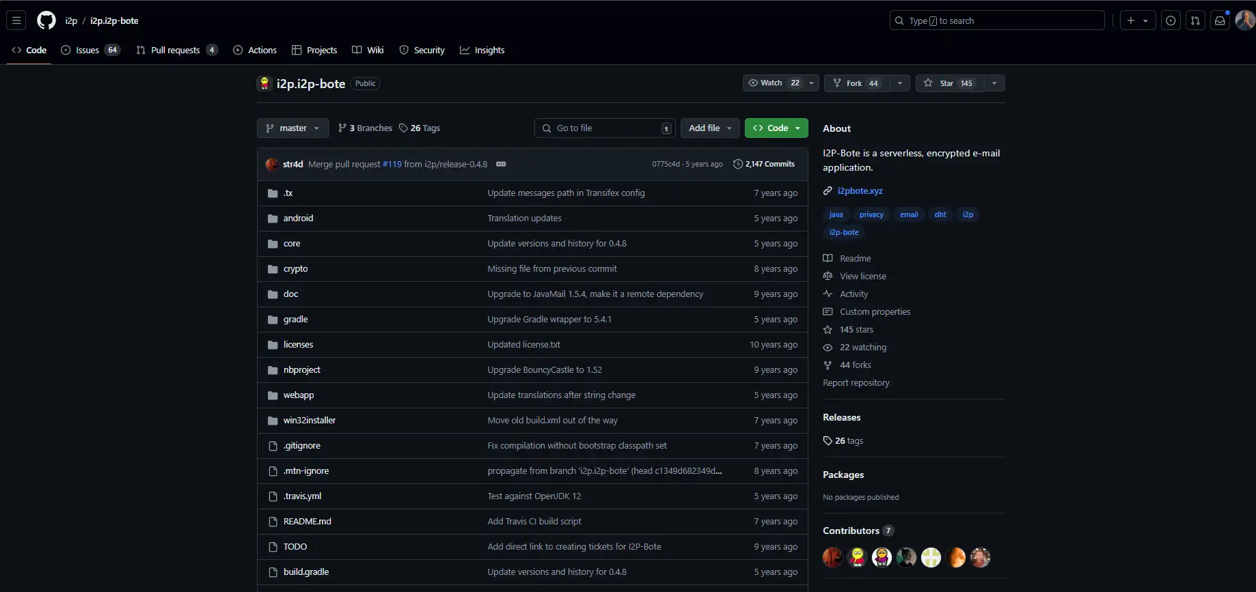The image size is (1256, 592).
Task: Click the license scales icon
Action: click(x=828, y=276)
